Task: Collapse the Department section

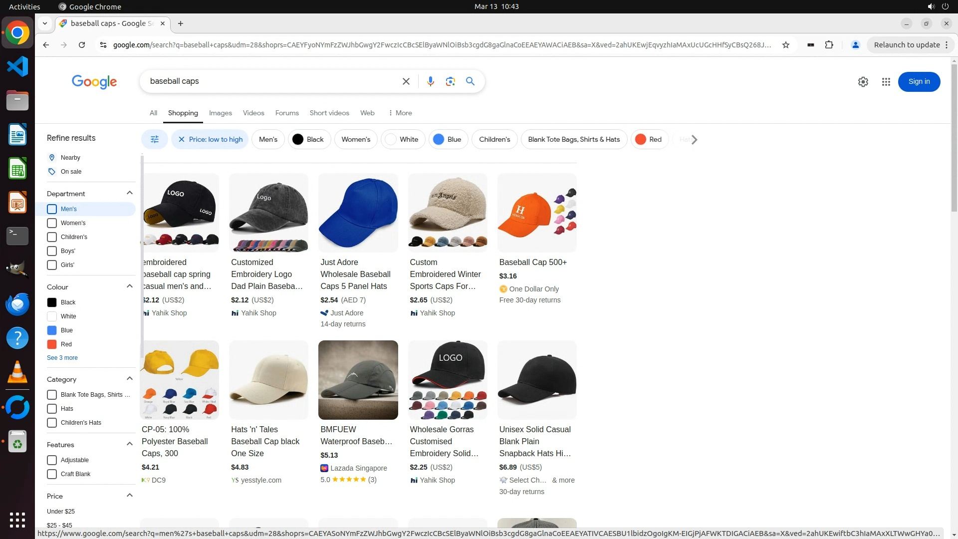Action: tap(130, 193)
